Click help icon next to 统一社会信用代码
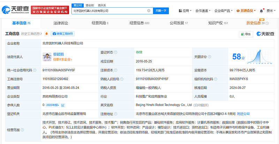This screenshot has height=144, width=279. (x=35, y=70)
